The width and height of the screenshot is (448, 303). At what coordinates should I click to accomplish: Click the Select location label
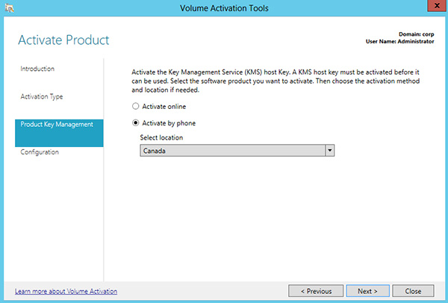click(x=161, y=137)
